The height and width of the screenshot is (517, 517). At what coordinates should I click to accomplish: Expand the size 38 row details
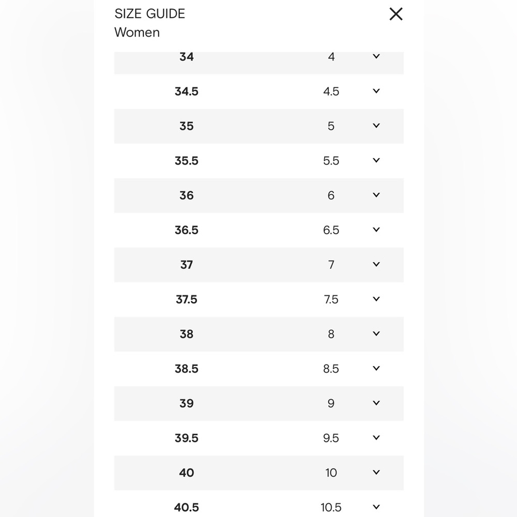tap(376, 333)
